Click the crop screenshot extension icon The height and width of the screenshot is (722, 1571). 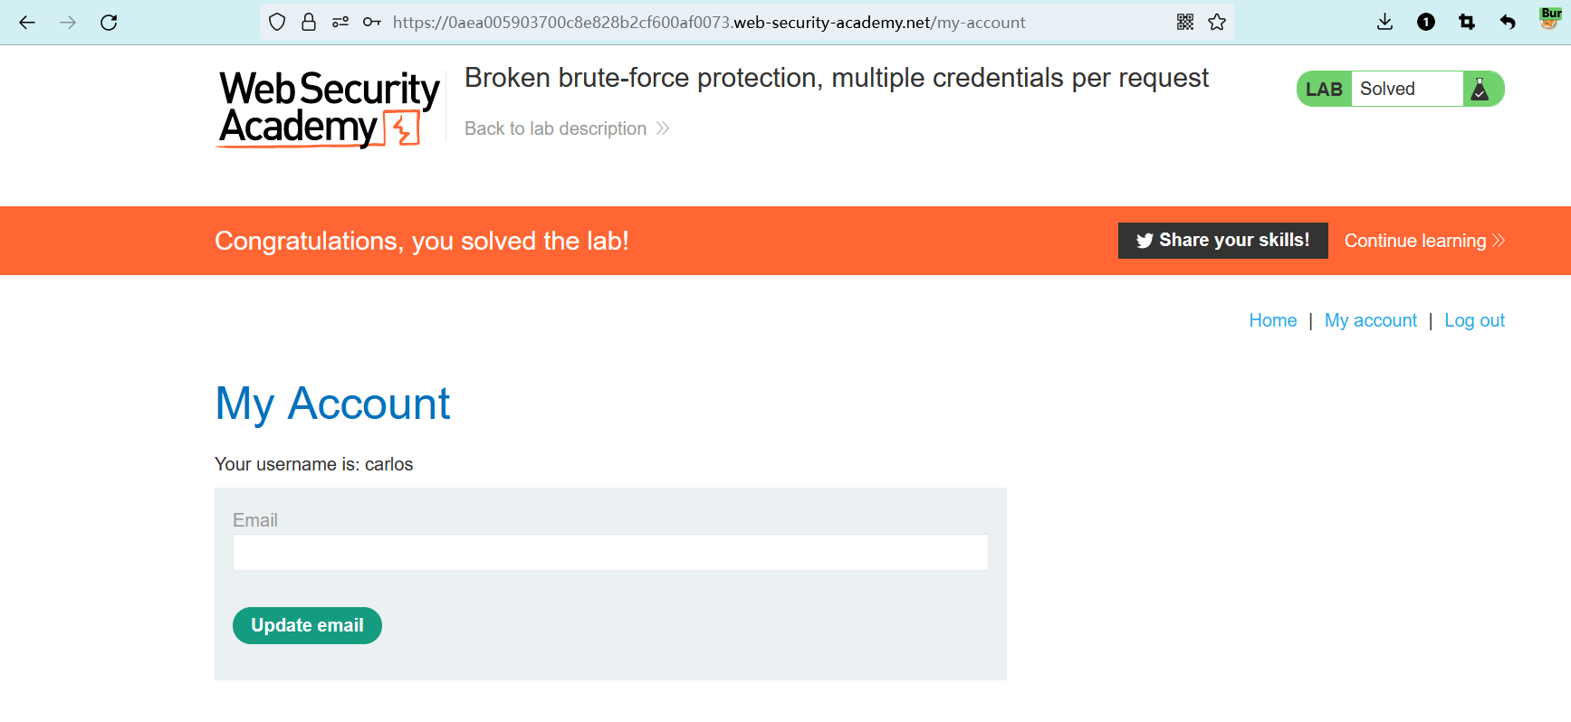pyautogui.click(x=1467, y=23)
